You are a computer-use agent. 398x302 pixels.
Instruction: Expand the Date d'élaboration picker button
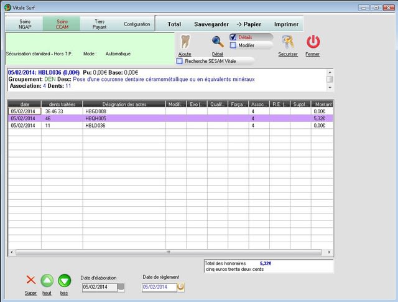tap(121, 287)
